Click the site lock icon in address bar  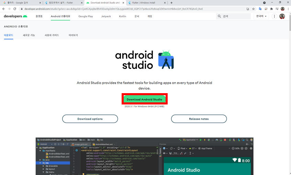pyautogui.click(x=22, y=9)
